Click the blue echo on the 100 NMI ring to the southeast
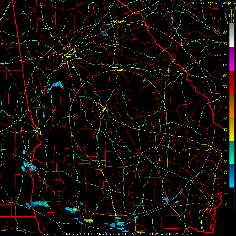This screenshot has width=236, height=236. click(166, 199)
